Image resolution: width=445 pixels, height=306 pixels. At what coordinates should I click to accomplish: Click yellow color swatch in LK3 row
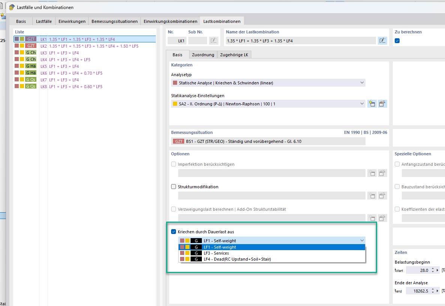click(22, 52)
